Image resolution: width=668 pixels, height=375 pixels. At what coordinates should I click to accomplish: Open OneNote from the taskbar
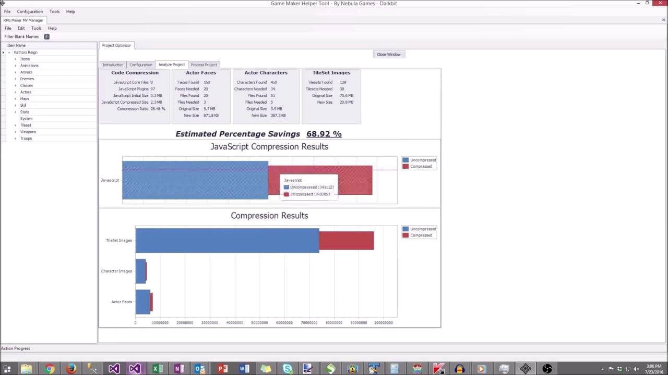(x=178, y=369)
